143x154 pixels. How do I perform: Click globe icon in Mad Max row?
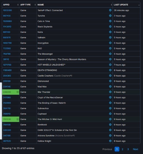pyautogui.click(x=110, y=87)
